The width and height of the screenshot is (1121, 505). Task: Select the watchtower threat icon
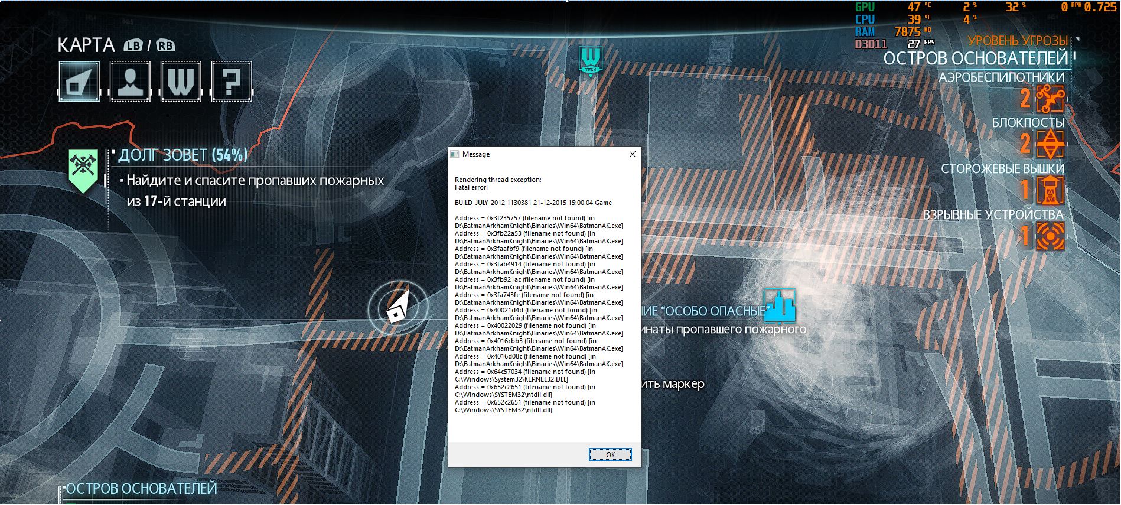pos(1050,190)
